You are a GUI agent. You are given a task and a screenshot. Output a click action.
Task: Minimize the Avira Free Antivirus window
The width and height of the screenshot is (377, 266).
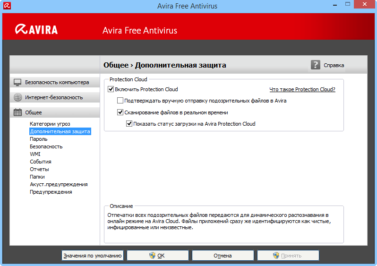335,4
